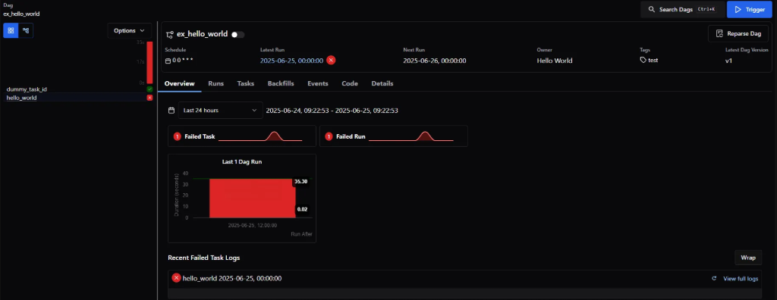Click the 35.30 duration label in chart

(301, 182)
